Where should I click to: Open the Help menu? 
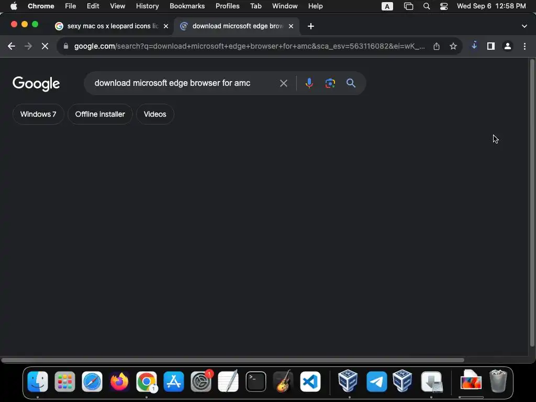coord(315,6)
